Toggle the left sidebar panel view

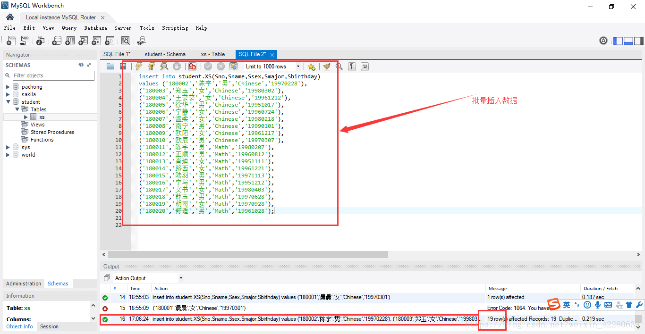pyautogui.click(x=618, y=41)
